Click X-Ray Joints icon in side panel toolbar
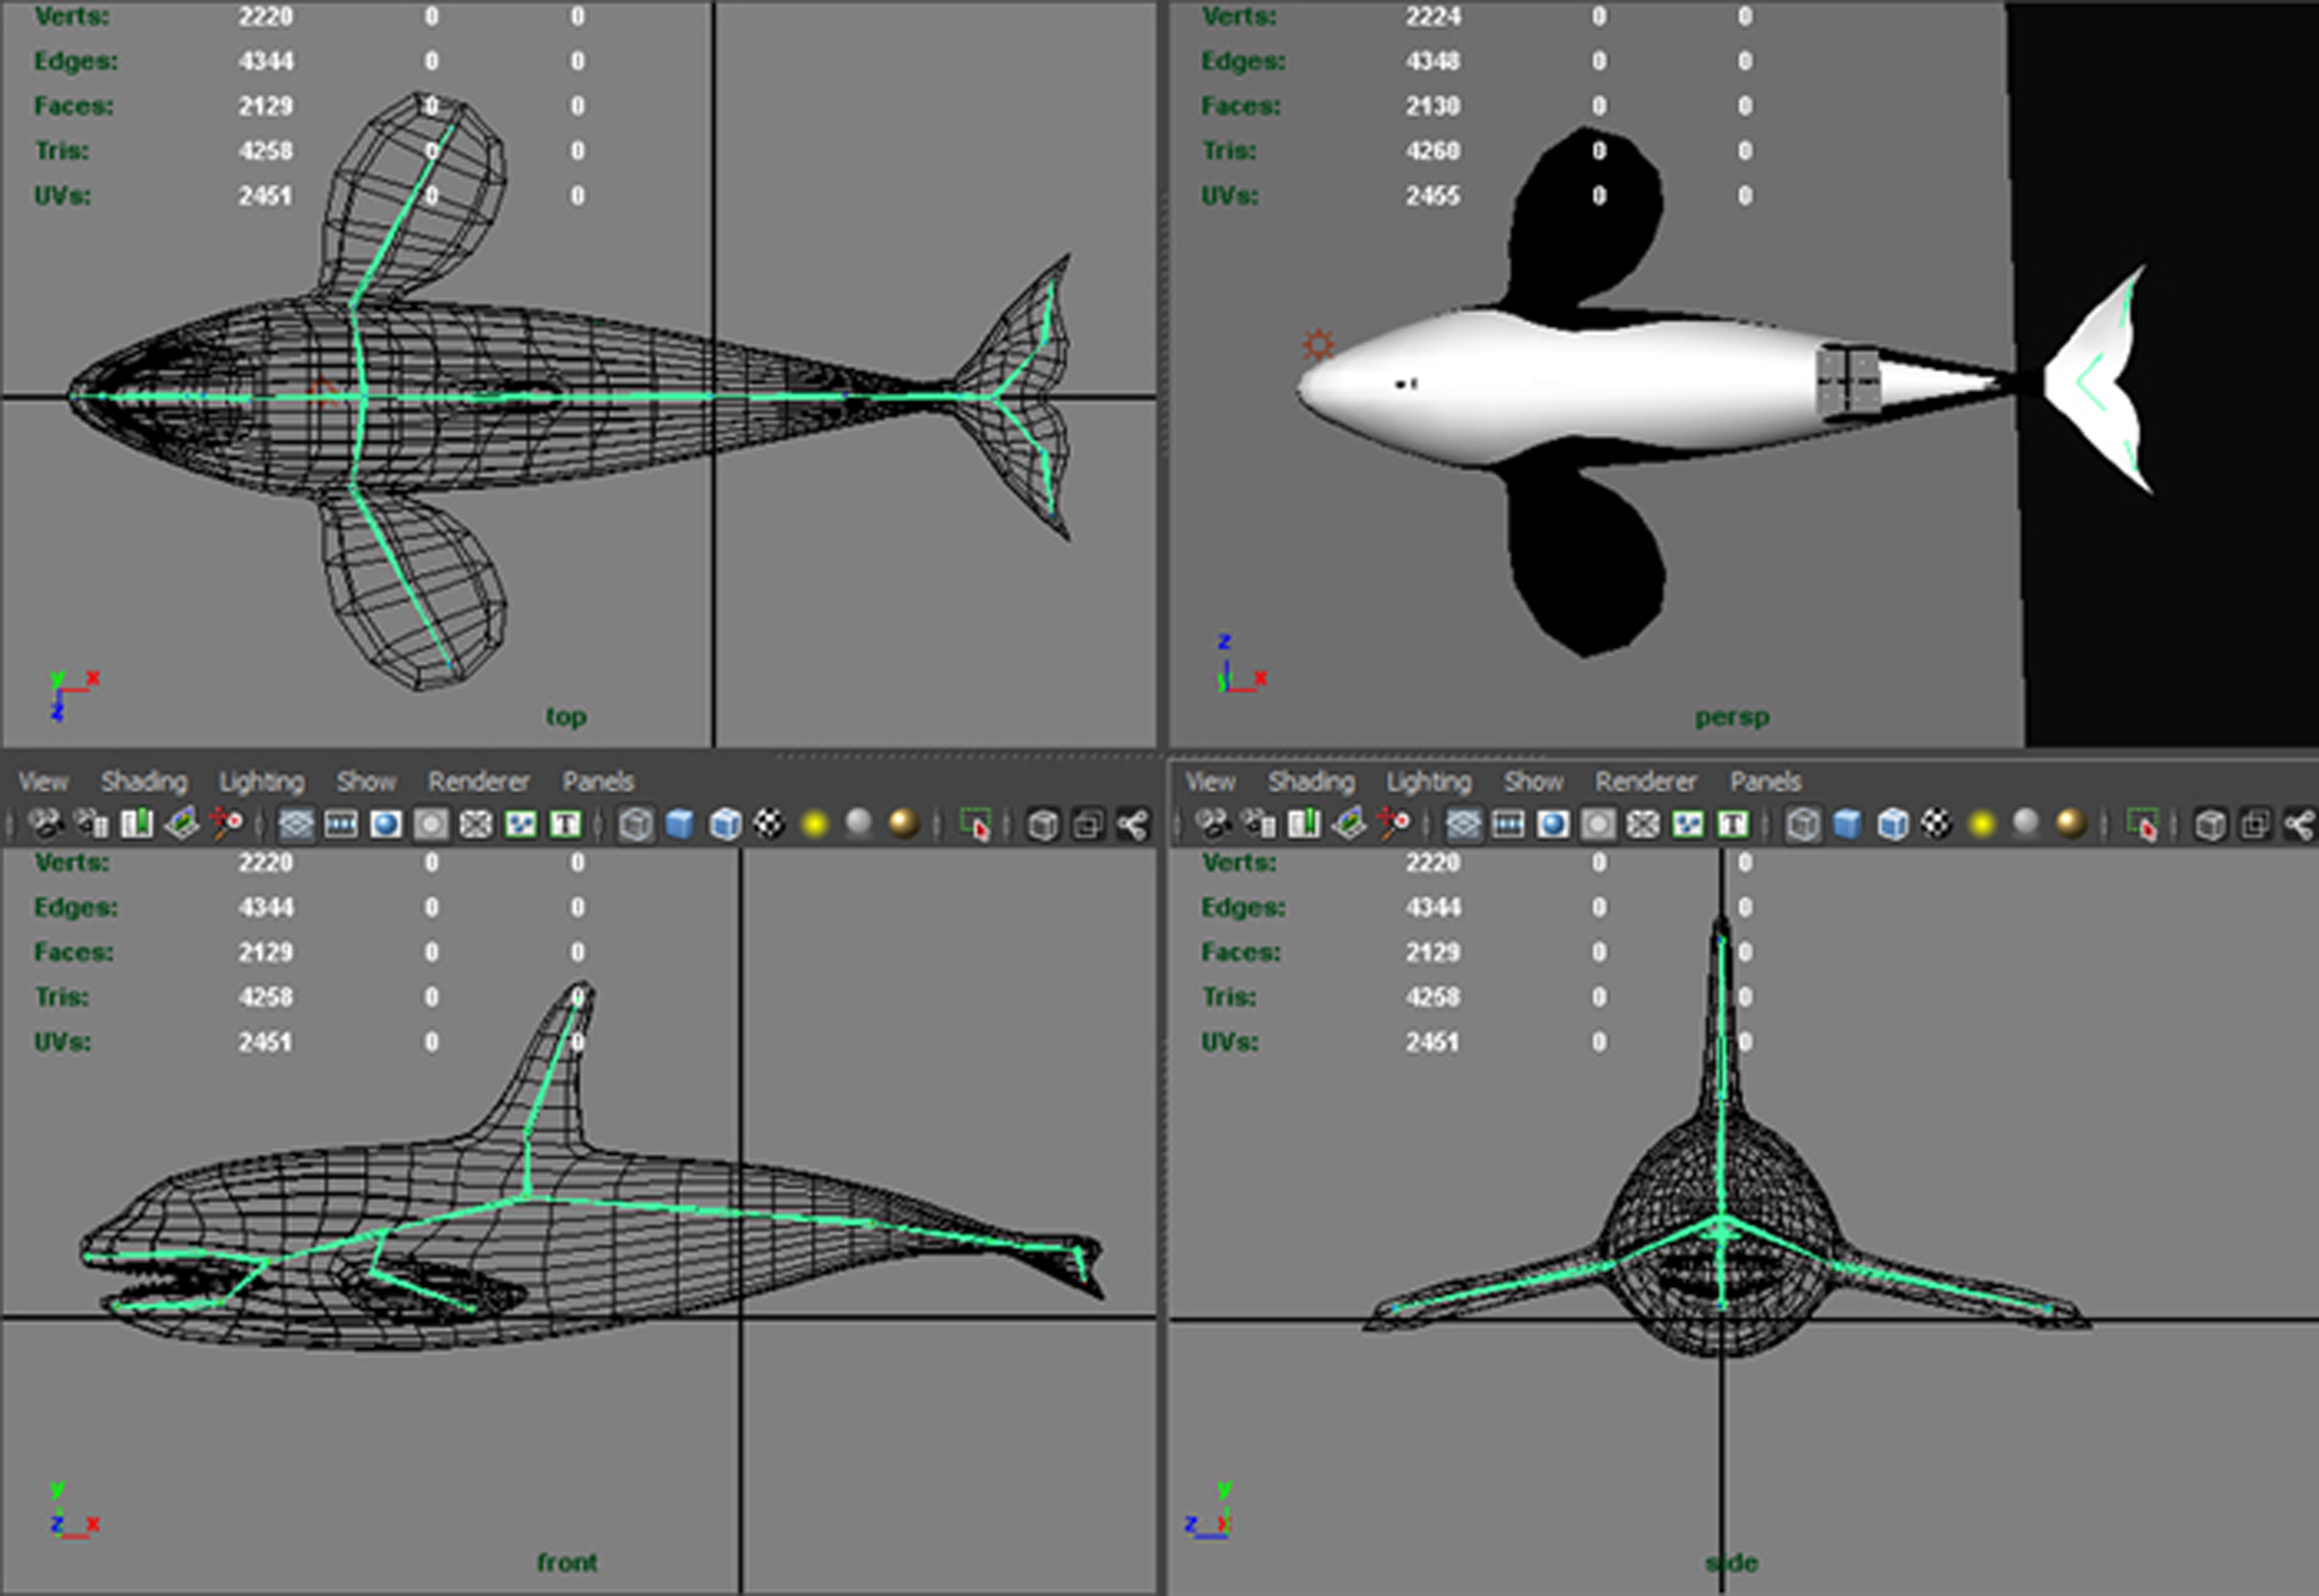This screenshot has width=2319, height=1596. [x=2300, y=825]
